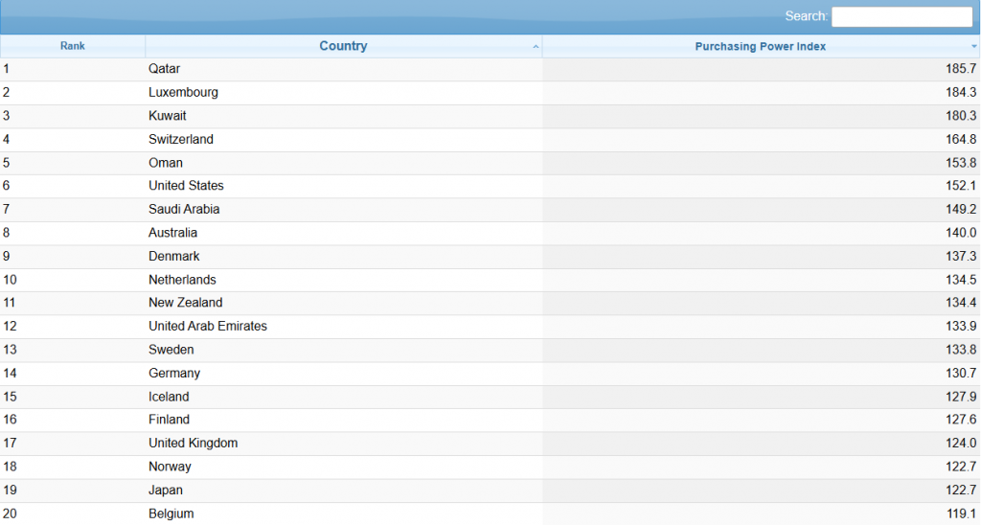
Task: Click Oman's index value 153.8
Action: point(961,163)
